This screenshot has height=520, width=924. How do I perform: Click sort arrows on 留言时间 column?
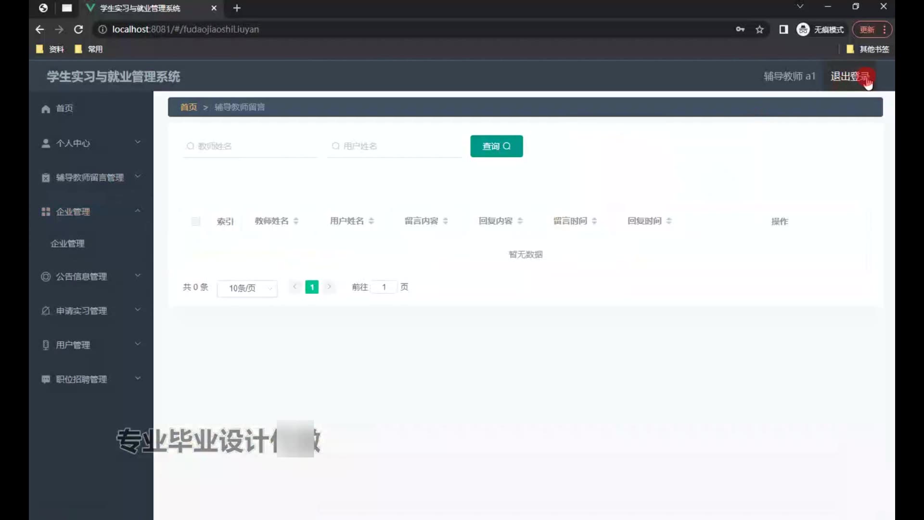point(594,221)
